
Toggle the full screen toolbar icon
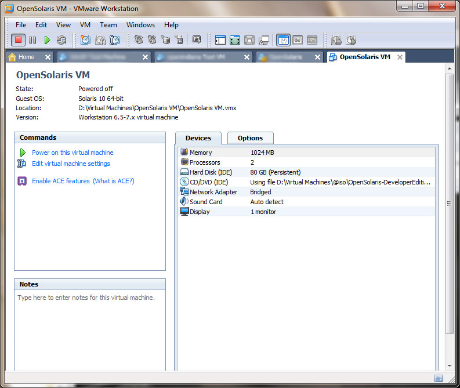click(x=235, y=40)
